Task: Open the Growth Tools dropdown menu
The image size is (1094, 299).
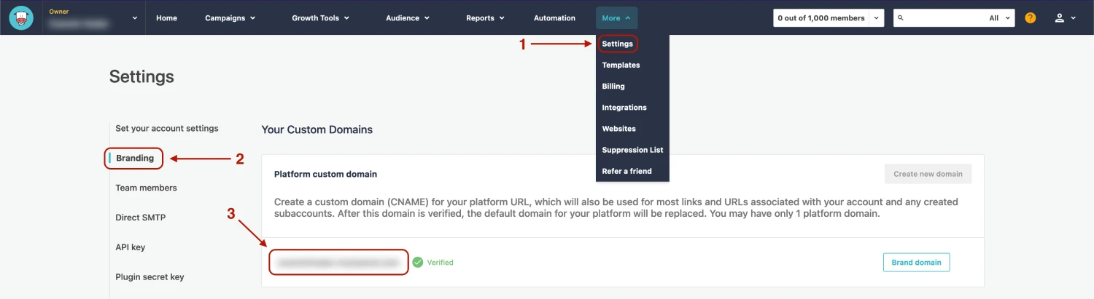Action: [321, 17]
